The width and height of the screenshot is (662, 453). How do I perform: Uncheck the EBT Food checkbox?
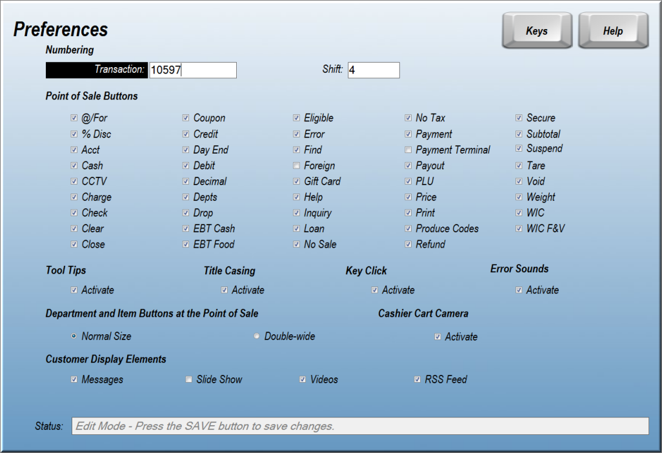(186, 244)
